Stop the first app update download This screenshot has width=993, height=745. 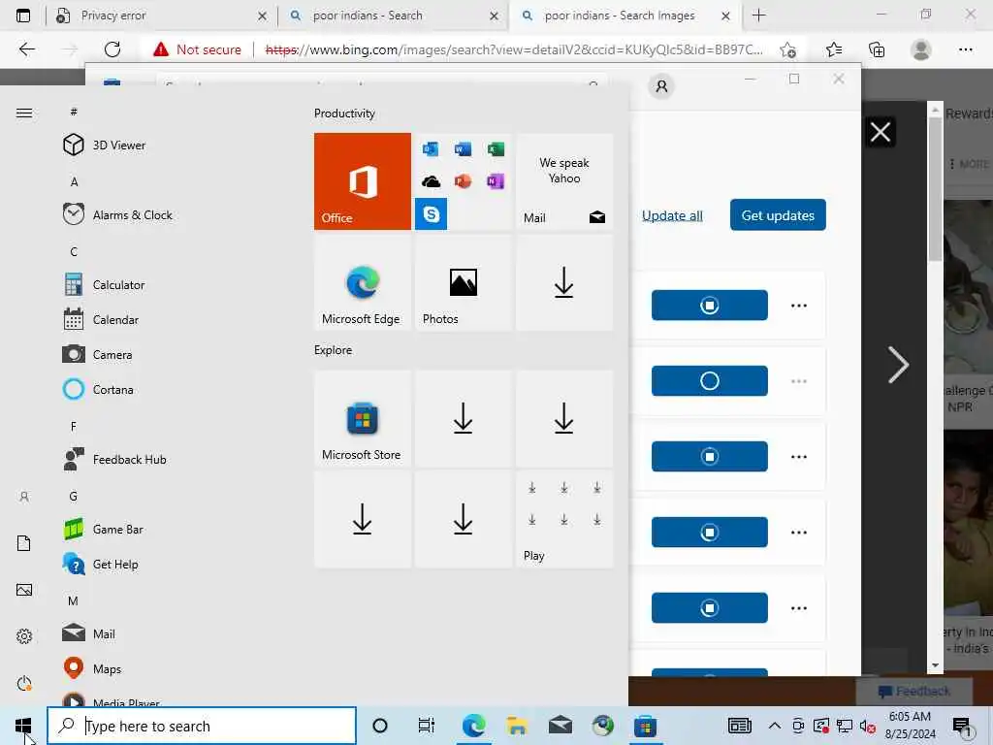709,306
